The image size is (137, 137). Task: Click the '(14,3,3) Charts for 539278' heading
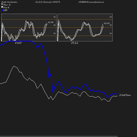point(47,2)
